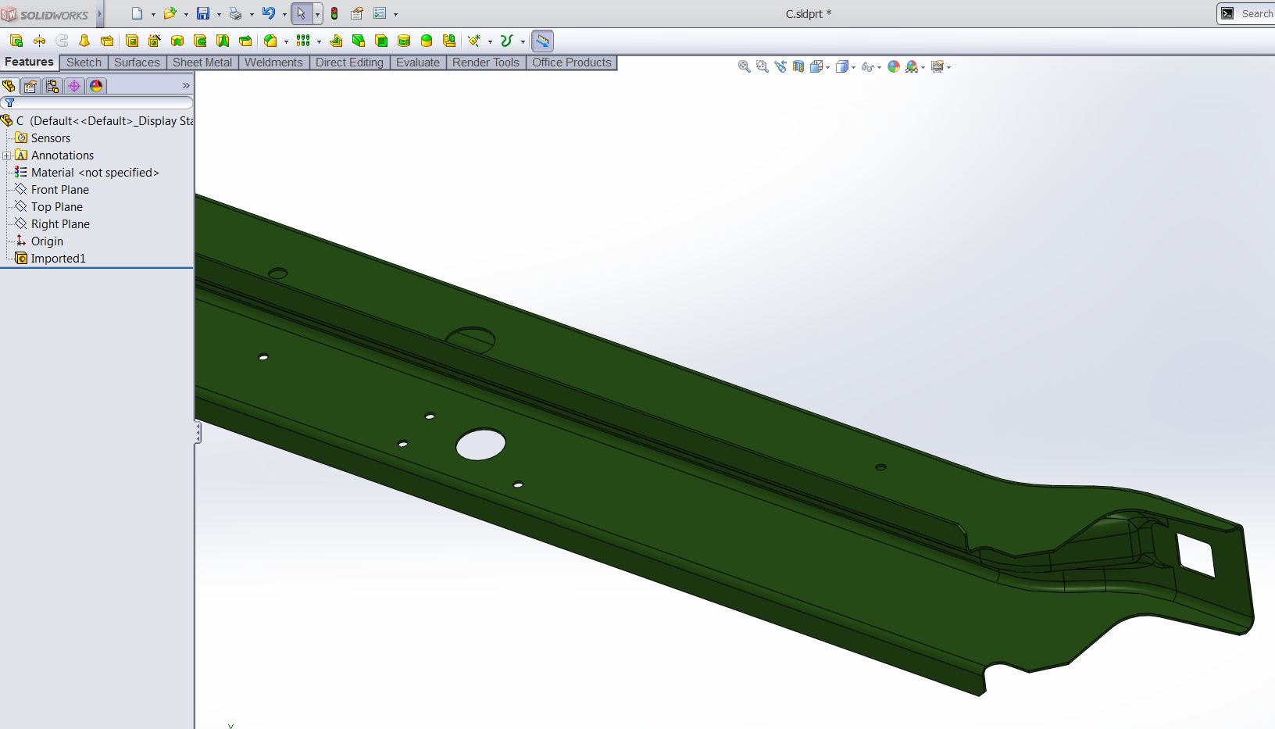The height and width of the screenshot is (729, 1275).
Task: Click the Edit Appearance color sphere
Action: (894, 67)
